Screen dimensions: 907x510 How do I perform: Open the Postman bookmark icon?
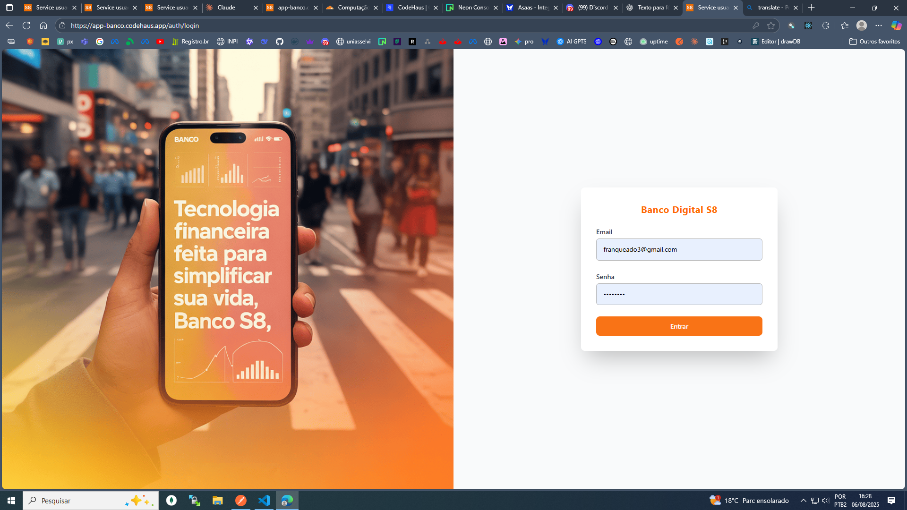tap(679, 42)
